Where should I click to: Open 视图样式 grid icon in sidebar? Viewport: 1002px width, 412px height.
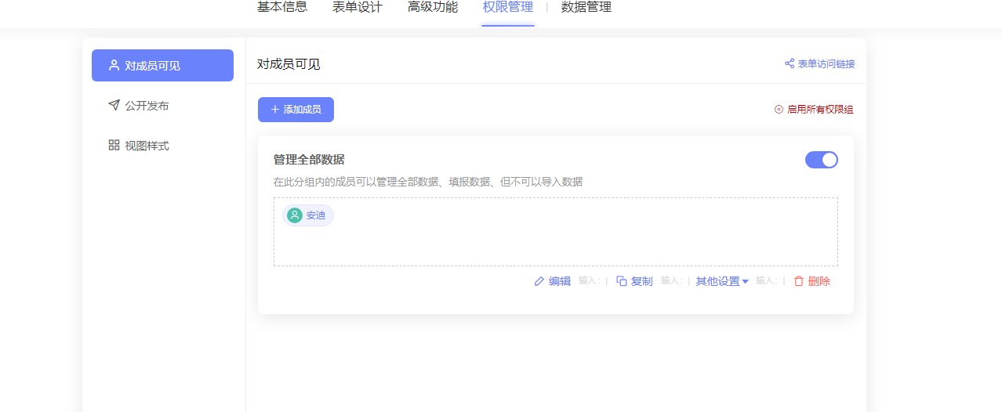pos(114,145)
